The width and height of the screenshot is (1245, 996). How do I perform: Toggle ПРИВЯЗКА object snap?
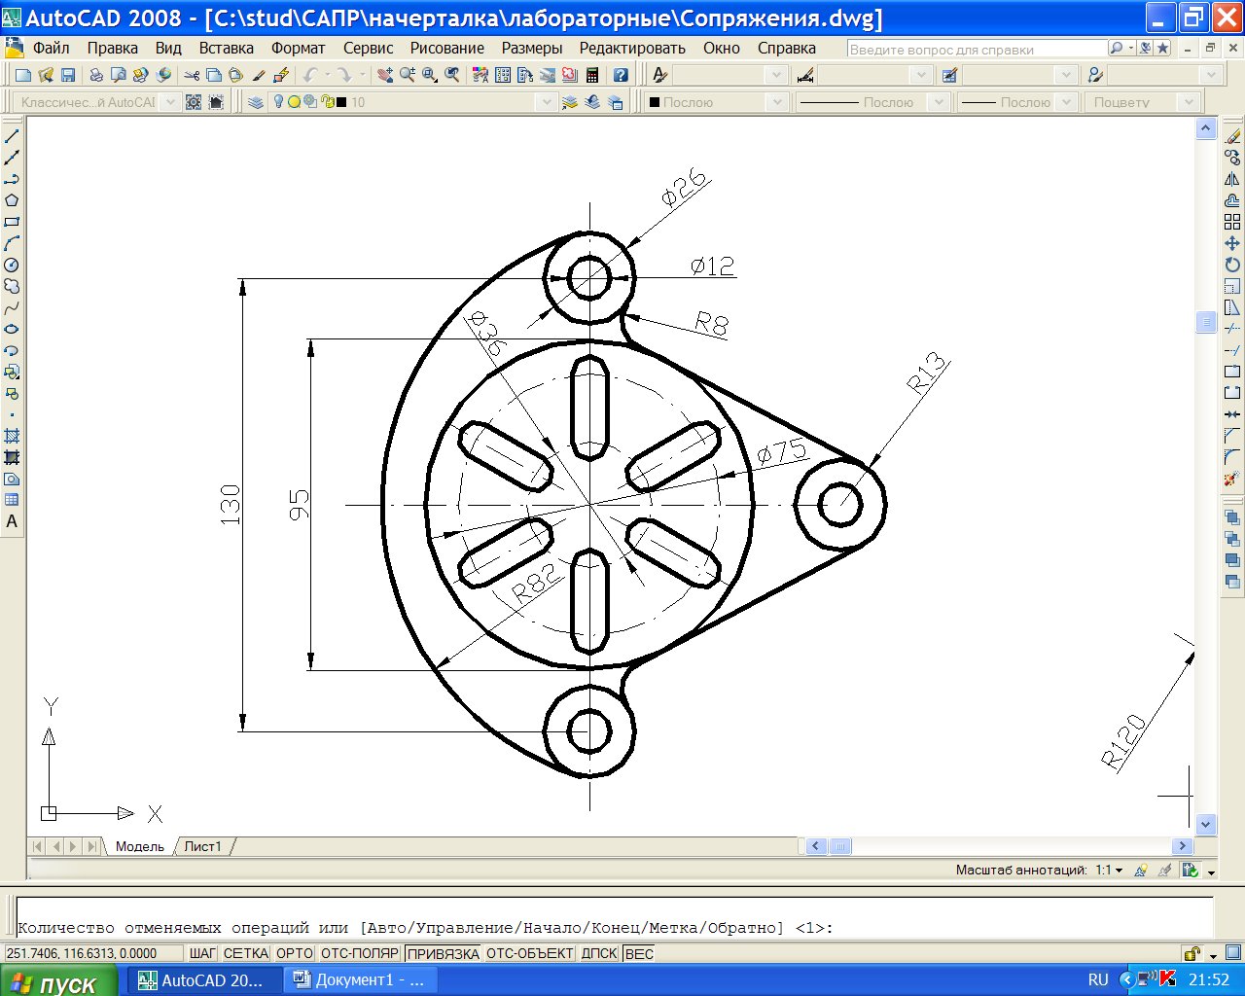pyautogui.click(x=444, y=953)
